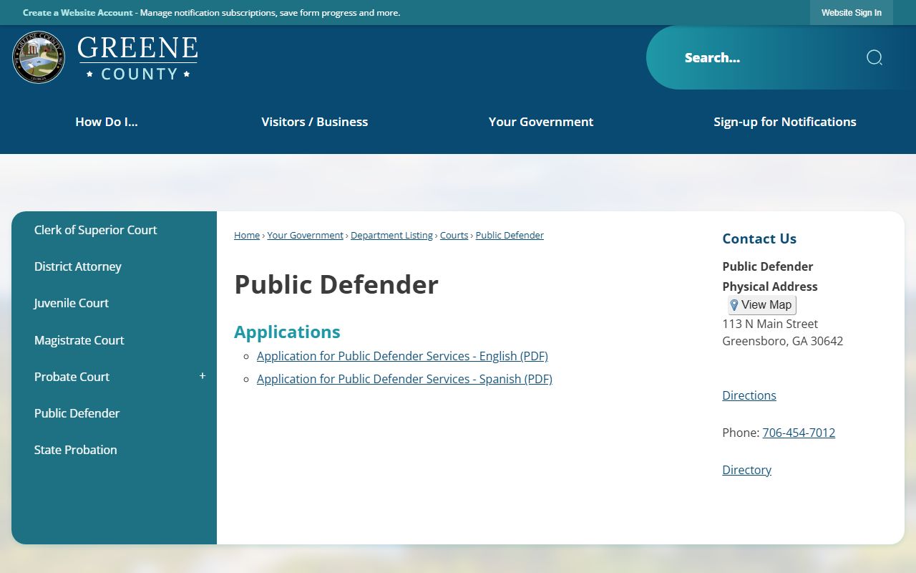
Task: Select Magistrate Court in sidebar
Action: coord(79,340)
